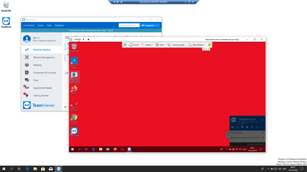
Task: Click the Mail icon in the local taskbar
Action: (x=51, y=169)
